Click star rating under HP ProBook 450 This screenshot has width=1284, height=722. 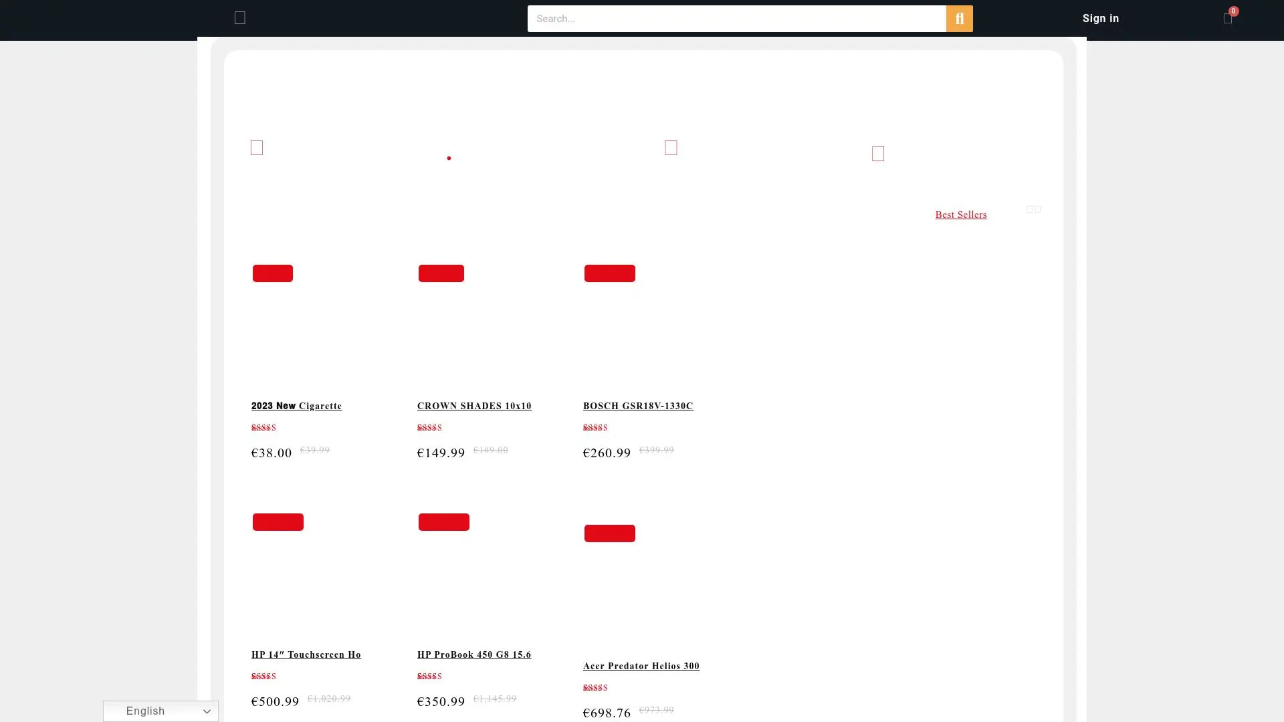pos(429,677)
